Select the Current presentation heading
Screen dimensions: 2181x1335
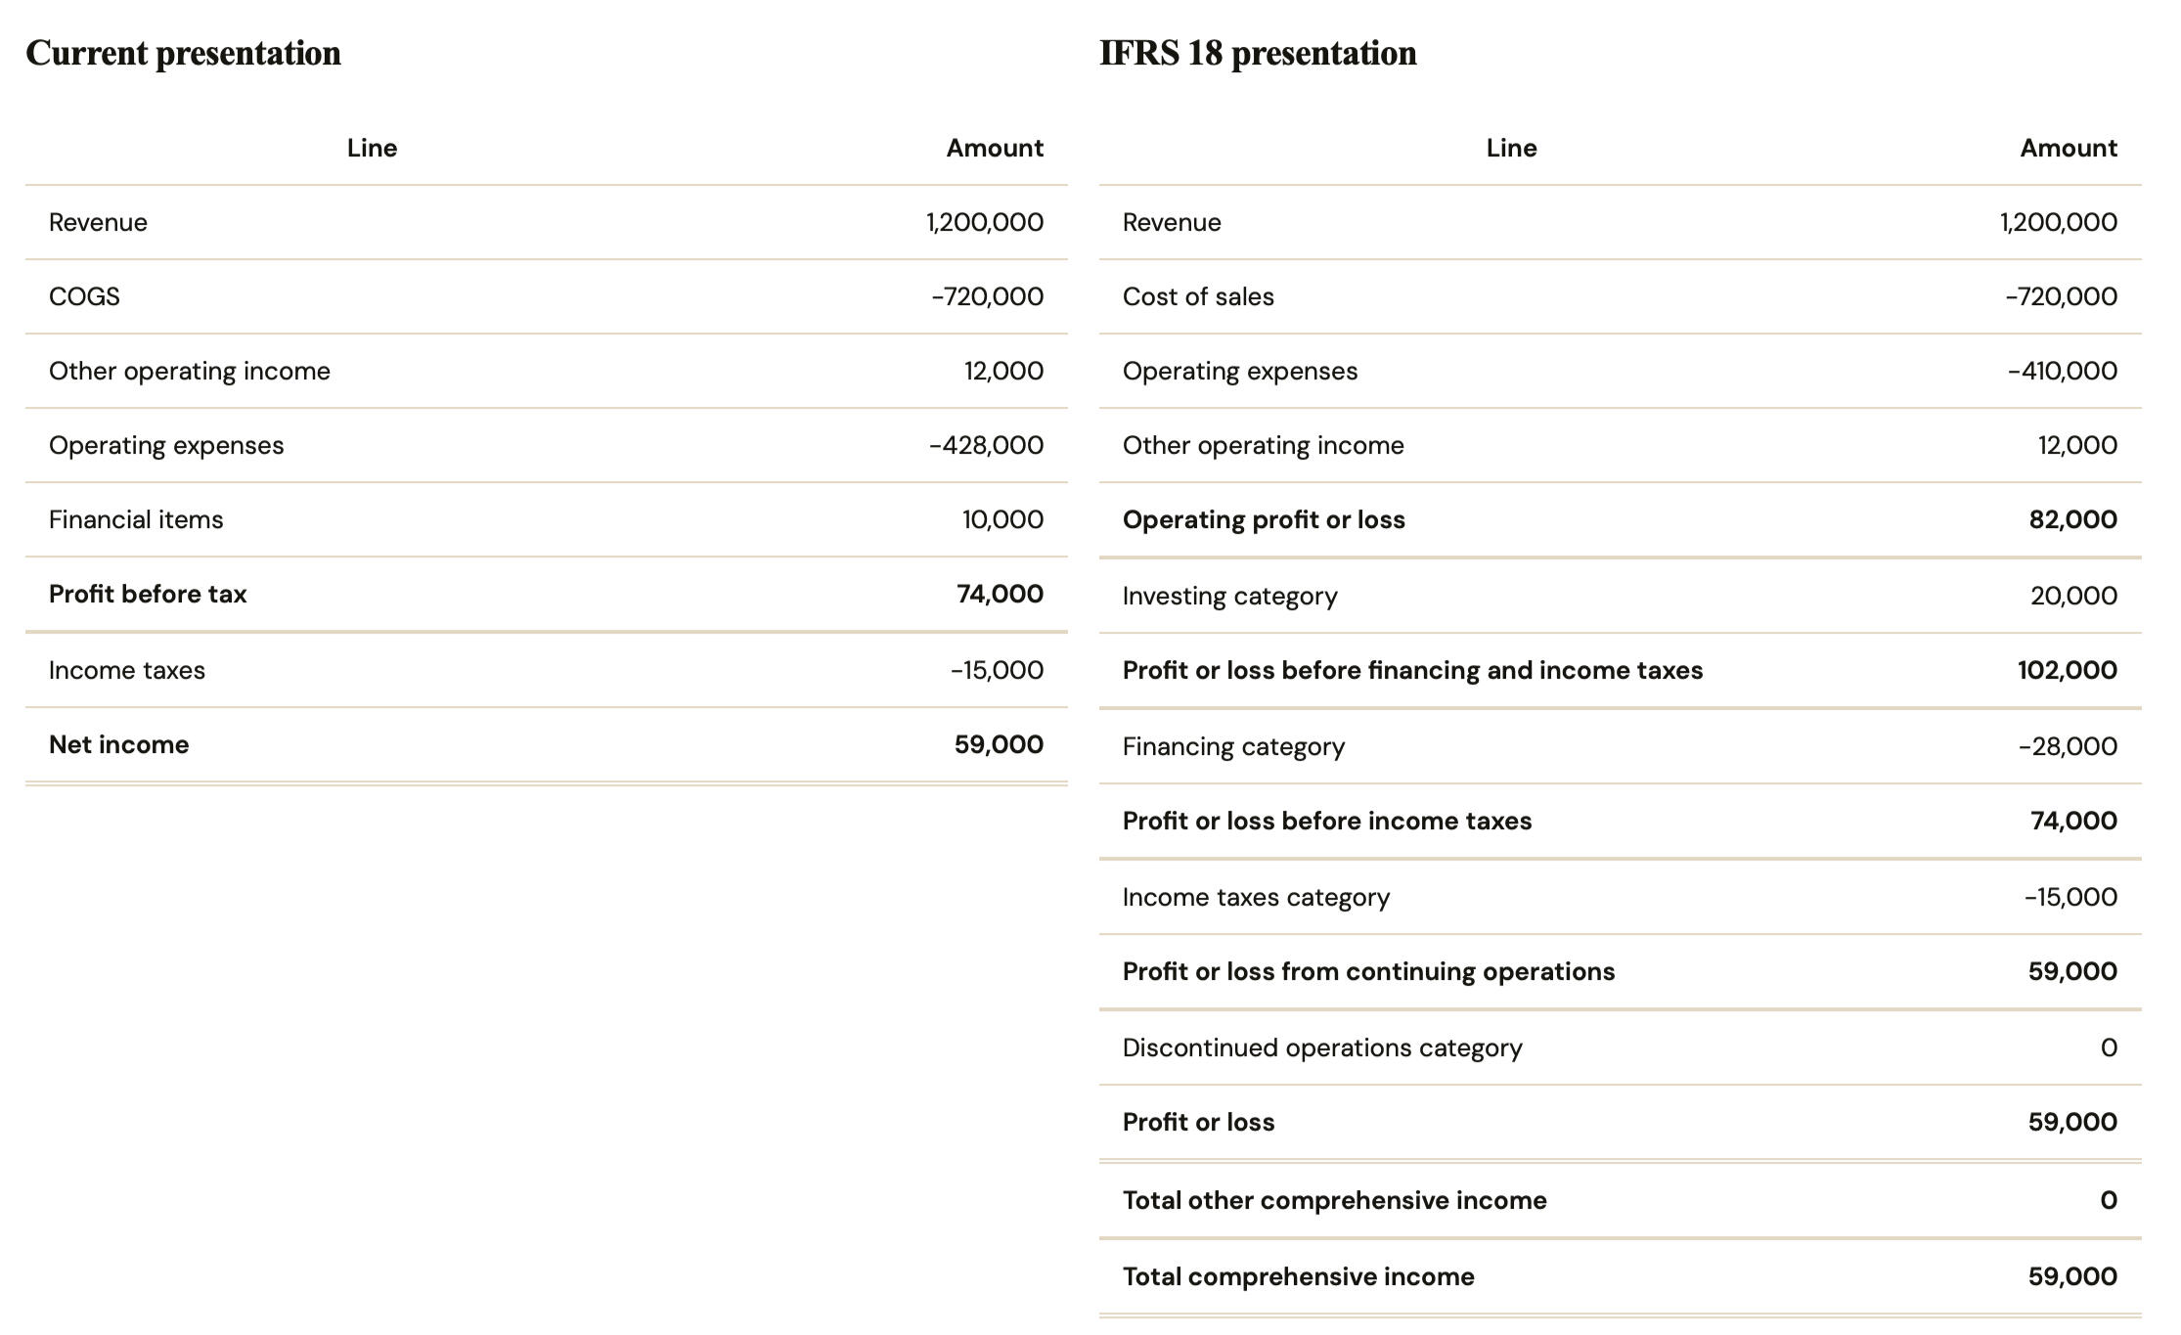click(x=183, y=53)
